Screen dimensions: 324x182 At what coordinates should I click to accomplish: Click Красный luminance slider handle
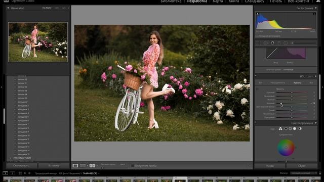pos(292,93)
